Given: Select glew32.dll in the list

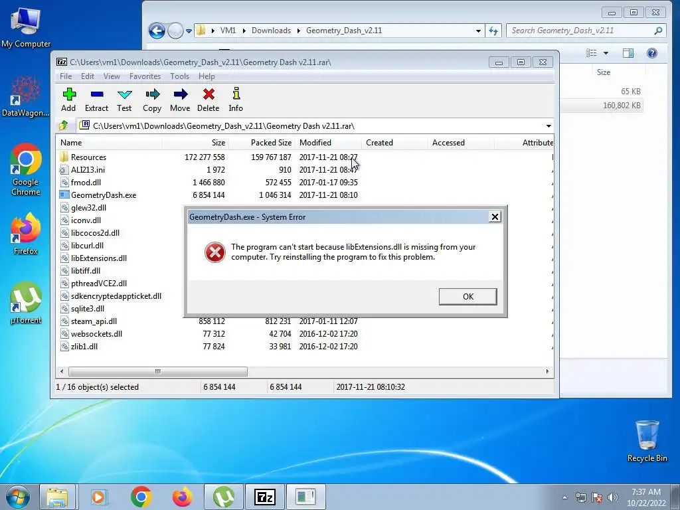Looking at the screenshot, I should (x=88, y=208).
